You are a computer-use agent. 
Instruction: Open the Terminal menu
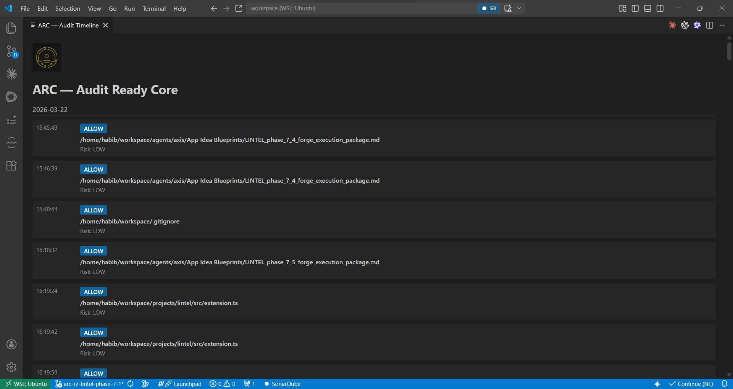coord(154,8)
